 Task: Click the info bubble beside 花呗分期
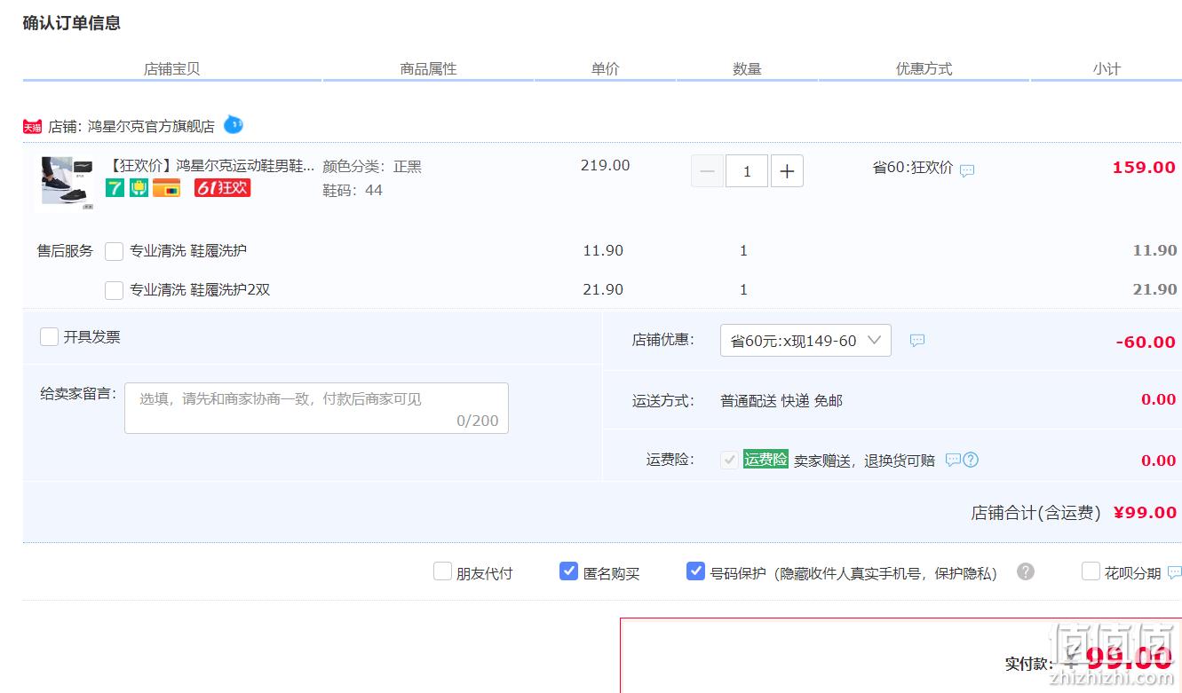[x=1174, y=572]
